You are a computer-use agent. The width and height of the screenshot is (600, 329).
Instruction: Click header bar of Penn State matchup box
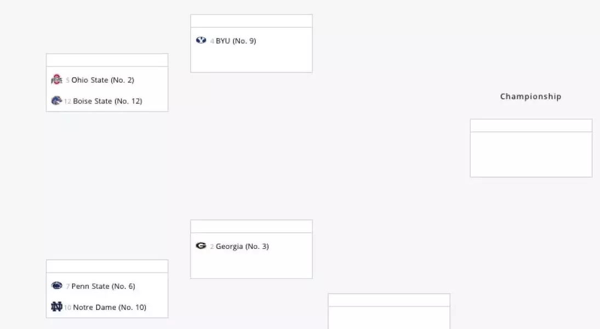coord(107,266)
